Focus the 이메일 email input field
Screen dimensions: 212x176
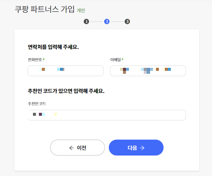click(148, 71)
